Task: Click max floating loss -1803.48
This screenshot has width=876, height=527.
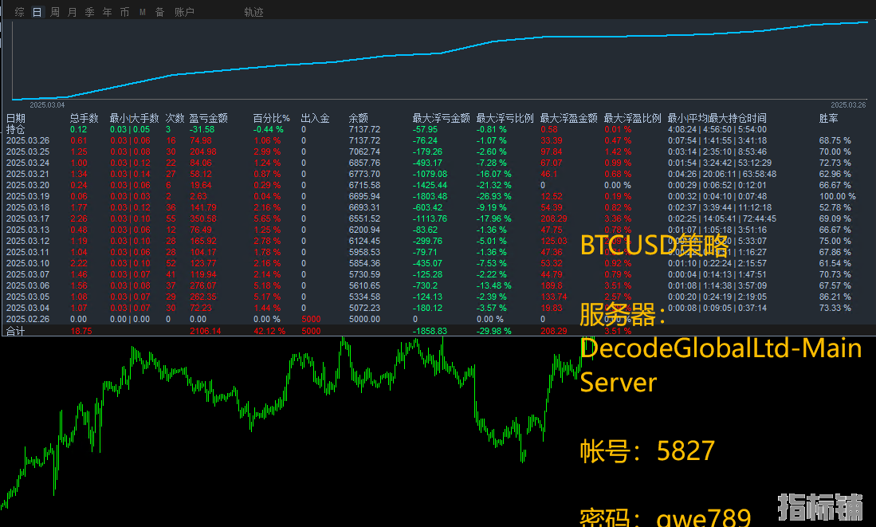Action: point(430,196)
